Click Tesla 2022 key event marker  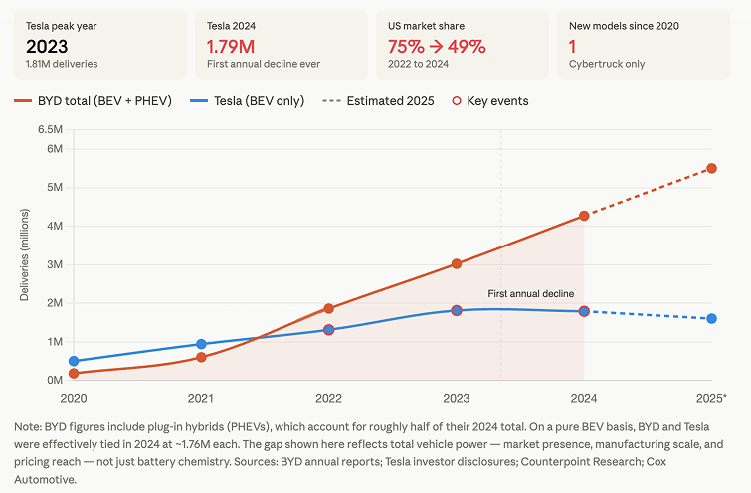click(x=328, y=330)
